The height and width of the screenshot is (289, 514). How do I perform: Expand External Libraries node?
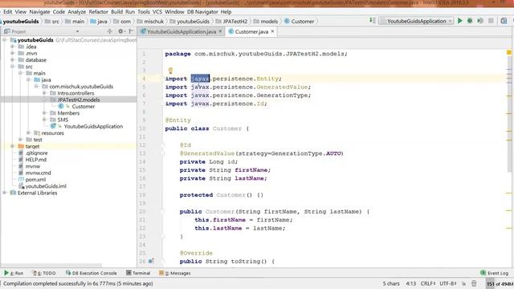(x=5, y=193)
